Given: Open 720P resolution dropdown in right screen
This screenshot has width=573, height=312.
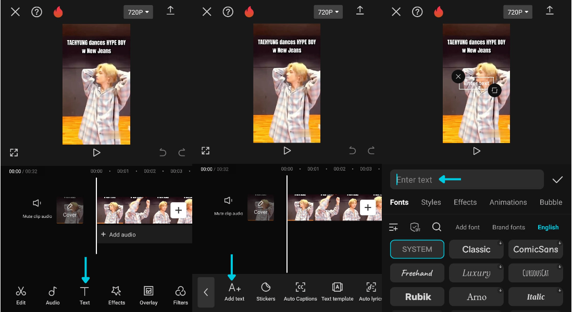Looking at the screenshot, I should pos(518,12).
